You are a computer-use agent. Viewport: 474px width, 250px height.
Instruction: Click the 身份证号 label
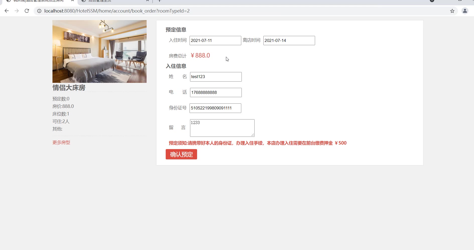(178, 108)
